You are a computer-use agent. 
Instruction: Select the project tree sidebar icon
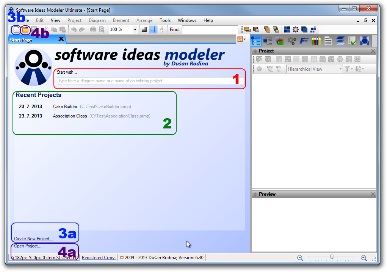point(256,41)
